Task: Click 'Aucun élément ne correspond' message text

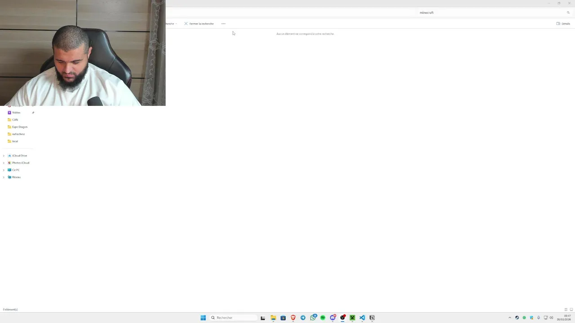Action: [305, 34]
